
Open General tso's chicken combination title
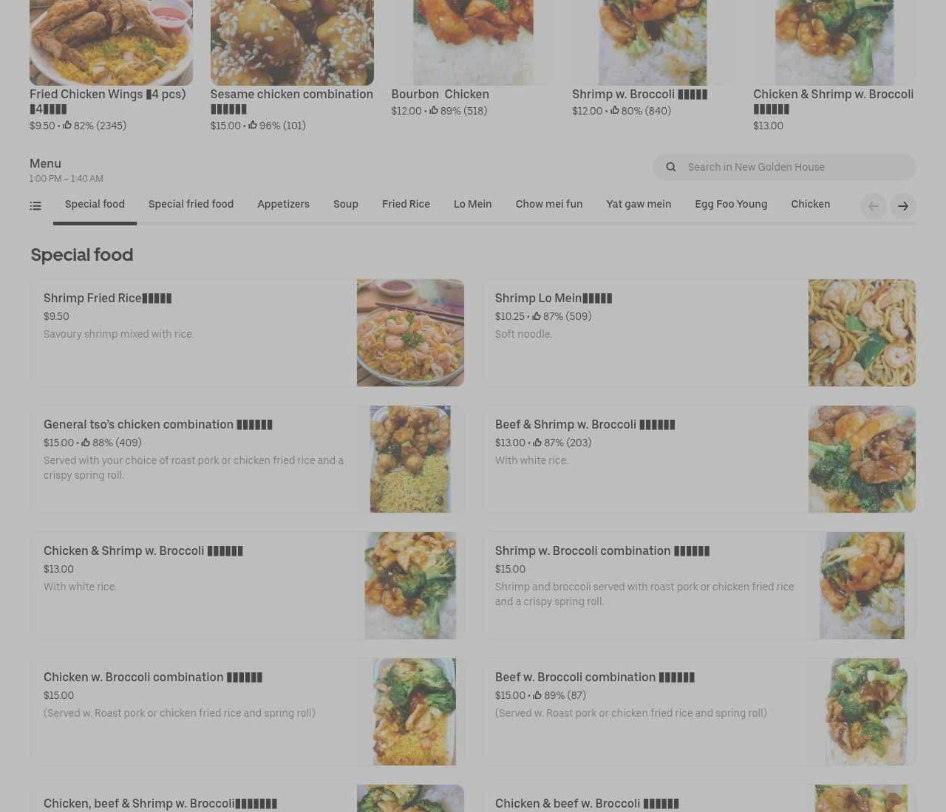[x=157, y=425]
